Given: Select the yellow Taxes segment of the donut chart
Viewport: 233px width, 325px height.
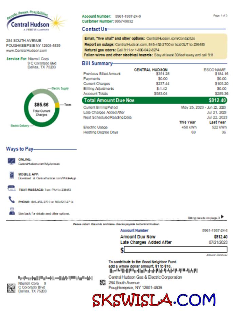Looking at the screenshot, I should (x=57, y=105).
